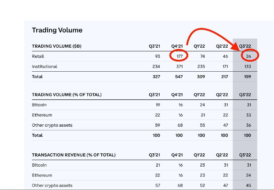
Task: Click the red arrow head near Q3'22
Action: [236, 47]
